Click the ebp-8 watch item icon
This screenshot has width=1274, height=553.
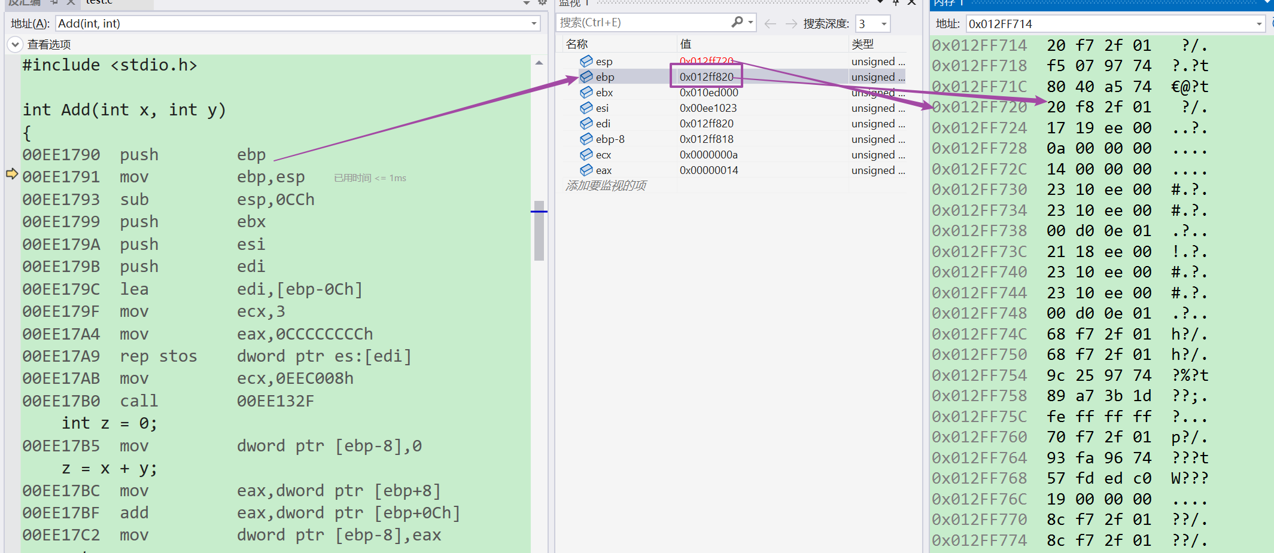coord(586,139)
